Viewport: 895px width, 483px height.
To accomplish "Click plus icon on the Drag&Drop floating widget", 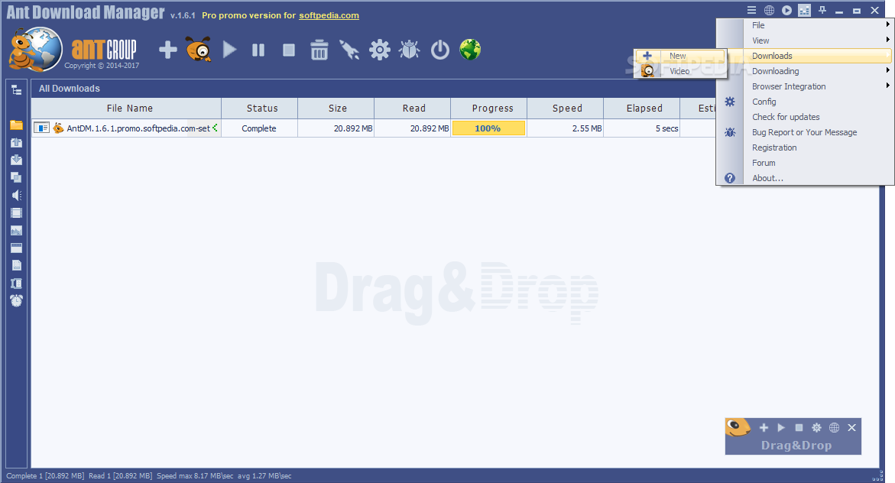I will point(764,428).
